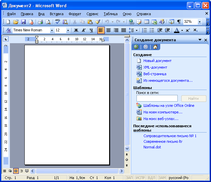This screenshot has width=211, height=182.
Task: Open the task pane title dropdown arrow
Action: [x=200, y=40]
